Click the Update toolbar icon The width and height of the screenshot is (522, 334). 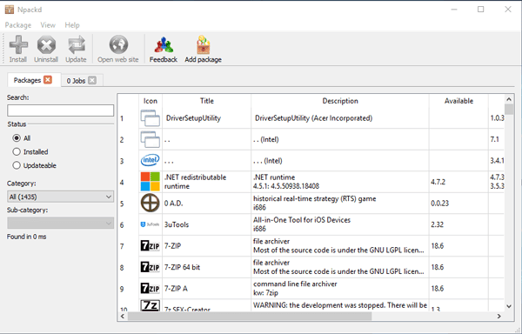[77, 45]
